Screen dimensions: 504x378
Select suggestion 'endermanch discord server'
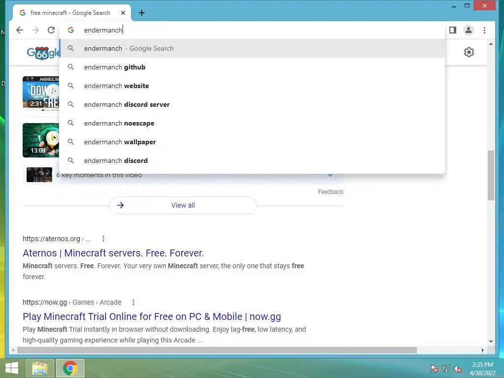(252, 104)
